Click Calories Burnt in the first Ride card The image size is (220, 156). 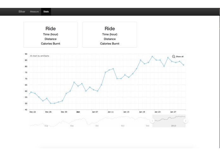click(x=51, y=44)
